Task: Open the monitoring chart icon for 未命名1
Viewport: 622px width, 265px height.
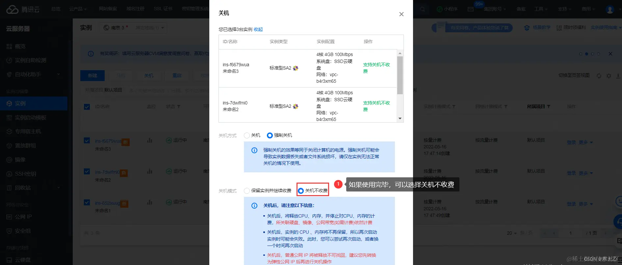Action: pyautogui.click(x=150, y=202)
